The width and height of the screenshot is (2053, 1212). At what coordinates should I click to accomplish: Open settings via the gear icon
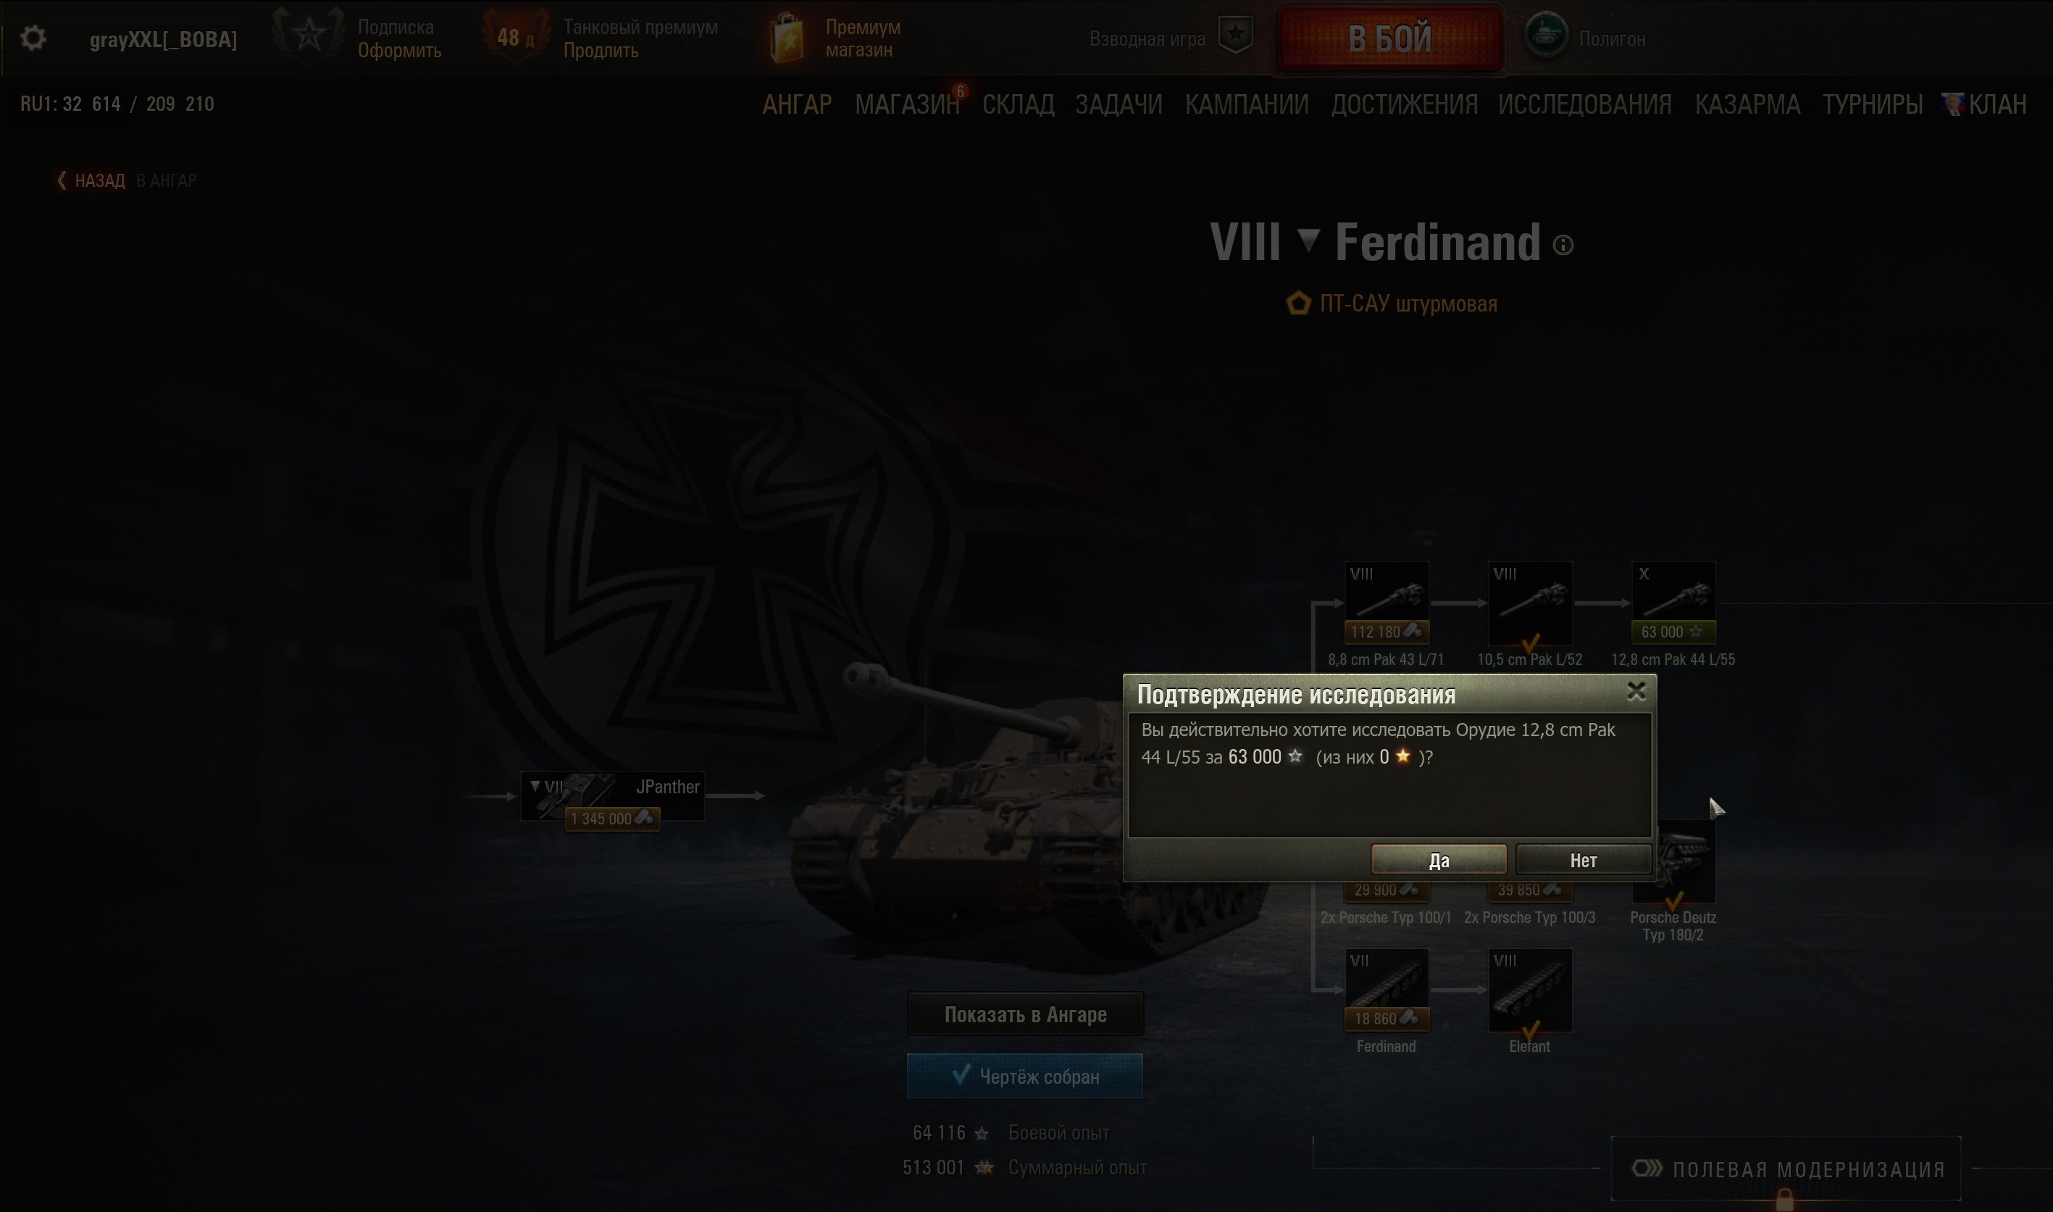33,38
